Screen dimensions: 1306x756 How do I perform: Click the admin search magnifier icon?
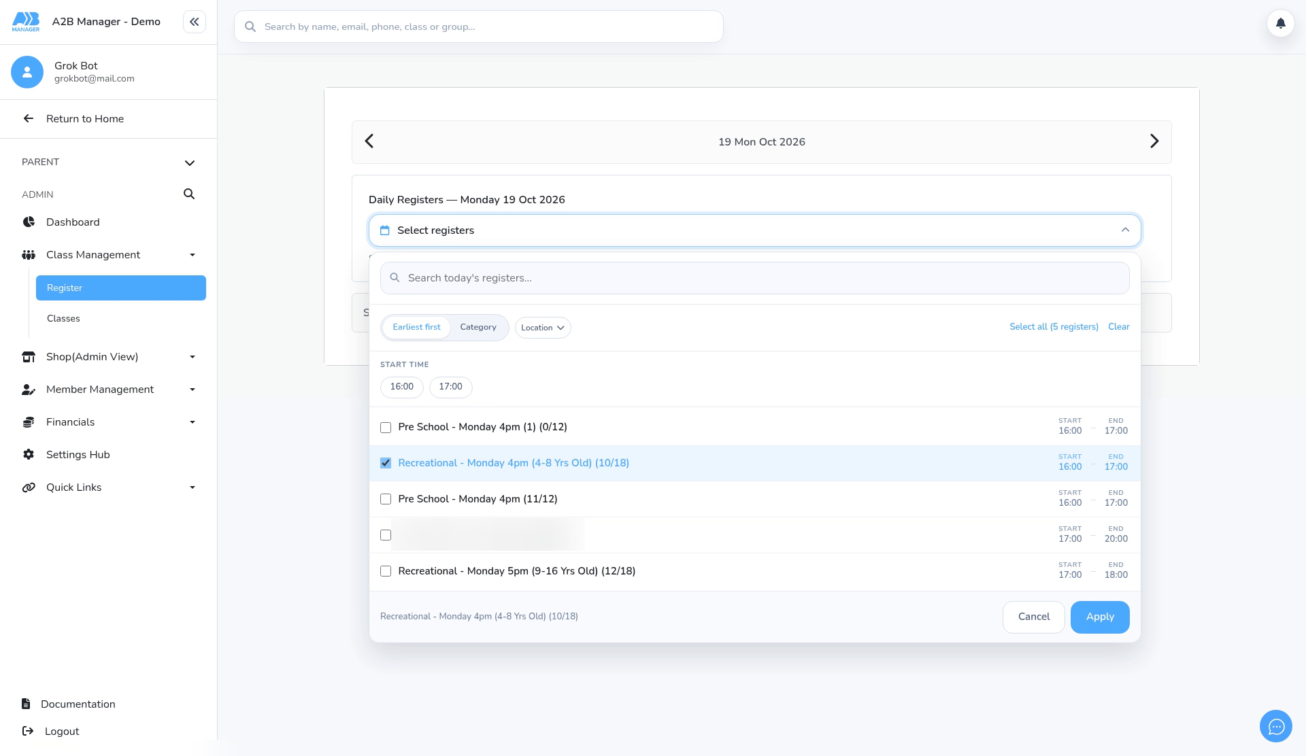(189, 194)
